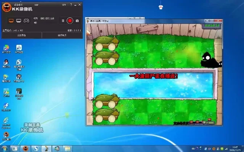Switch to KK recorder from the taskbar
The width and height of the screenshot is (244, 152).
pyautogui.click(x=26, y=149)
